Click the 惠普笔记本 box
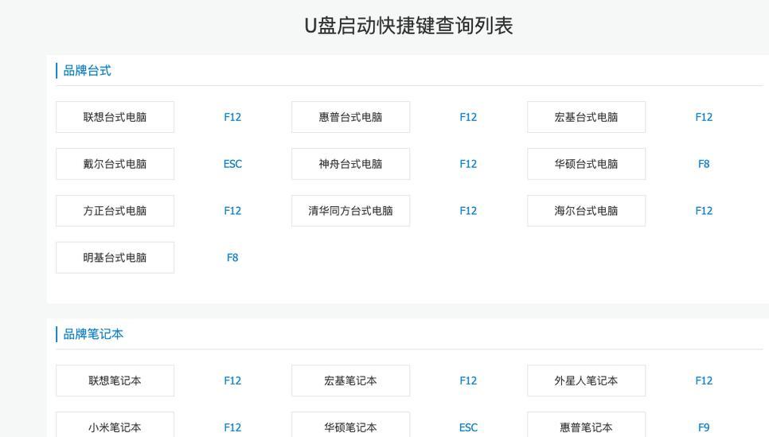The height and width of the screenshot is (437, 769). pos(586,425)
